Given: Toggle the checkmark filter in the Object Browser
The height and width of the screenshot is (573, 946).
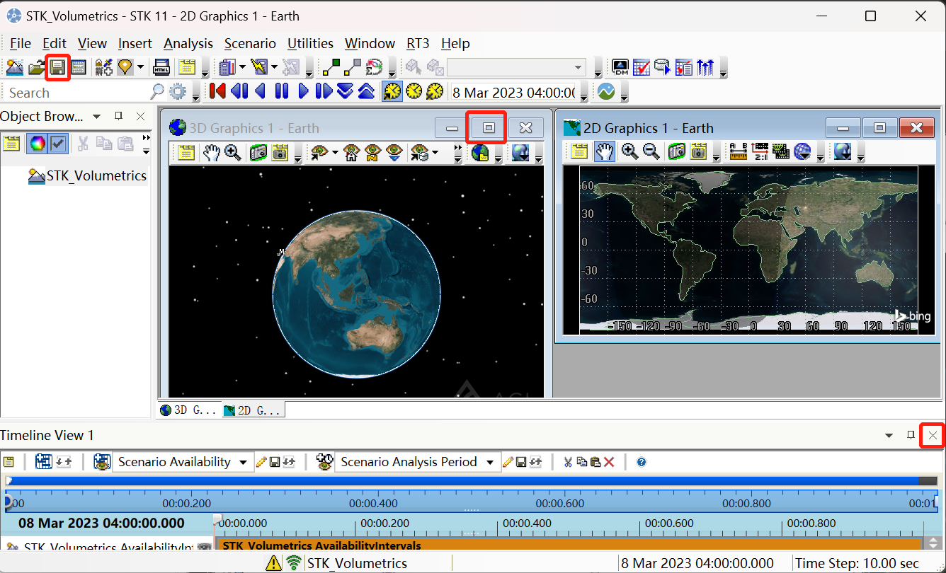Looking at the screenshot, I should point(59,143).
